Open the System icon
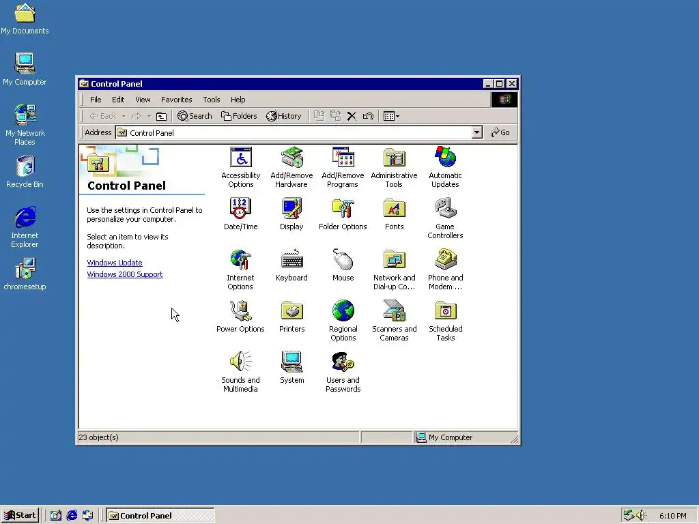699x524 pixels. click(292, 362)
